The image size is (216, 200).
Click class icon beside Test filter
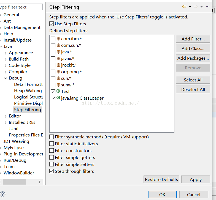(58, 91)
